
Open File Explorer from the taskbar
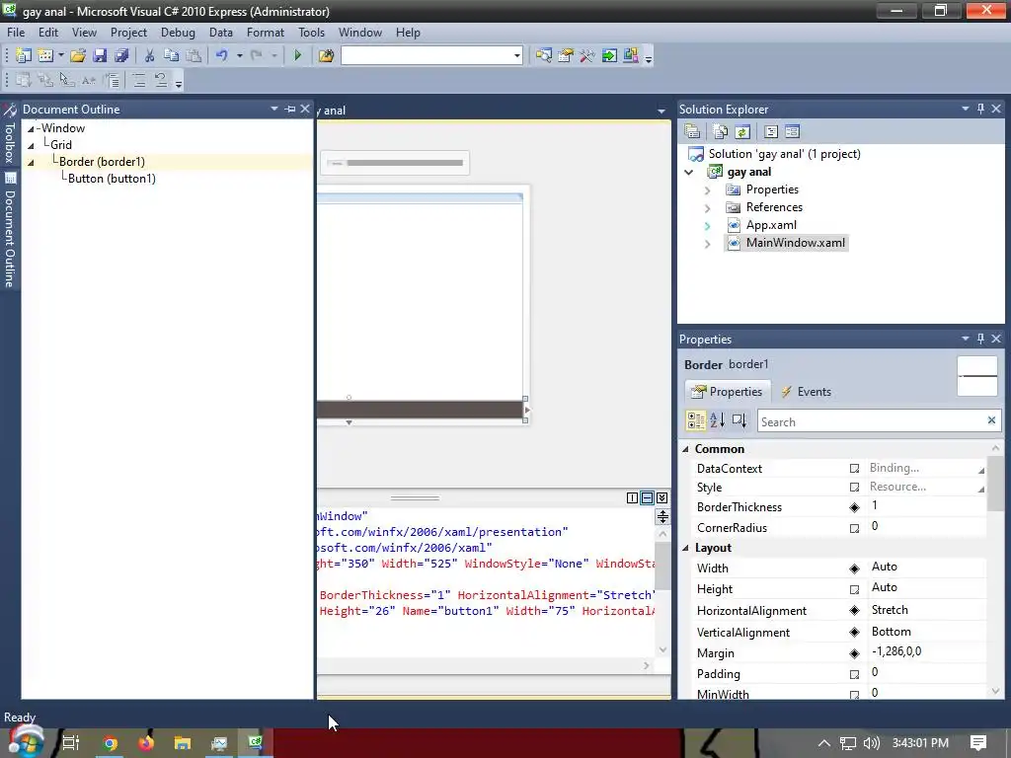pos(183,743)
